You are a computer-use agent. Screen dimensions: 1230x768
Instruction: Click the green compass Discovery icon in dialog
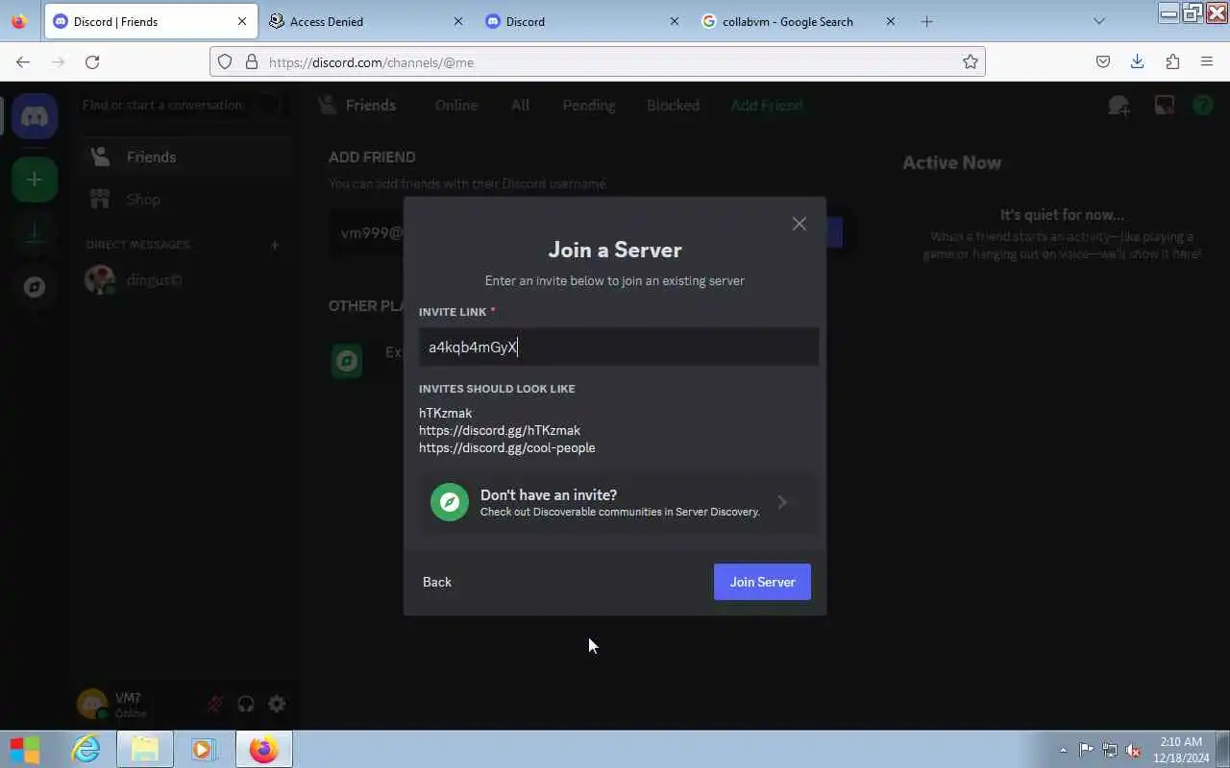(449, 502)
